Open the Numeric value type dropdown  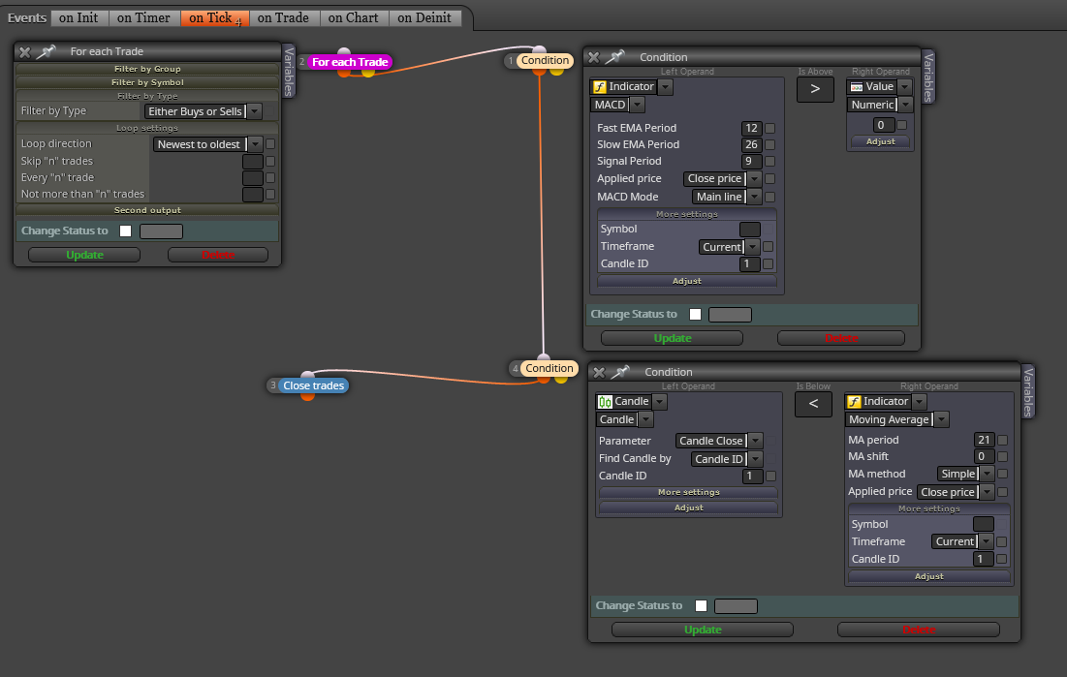tap(880, 105)
